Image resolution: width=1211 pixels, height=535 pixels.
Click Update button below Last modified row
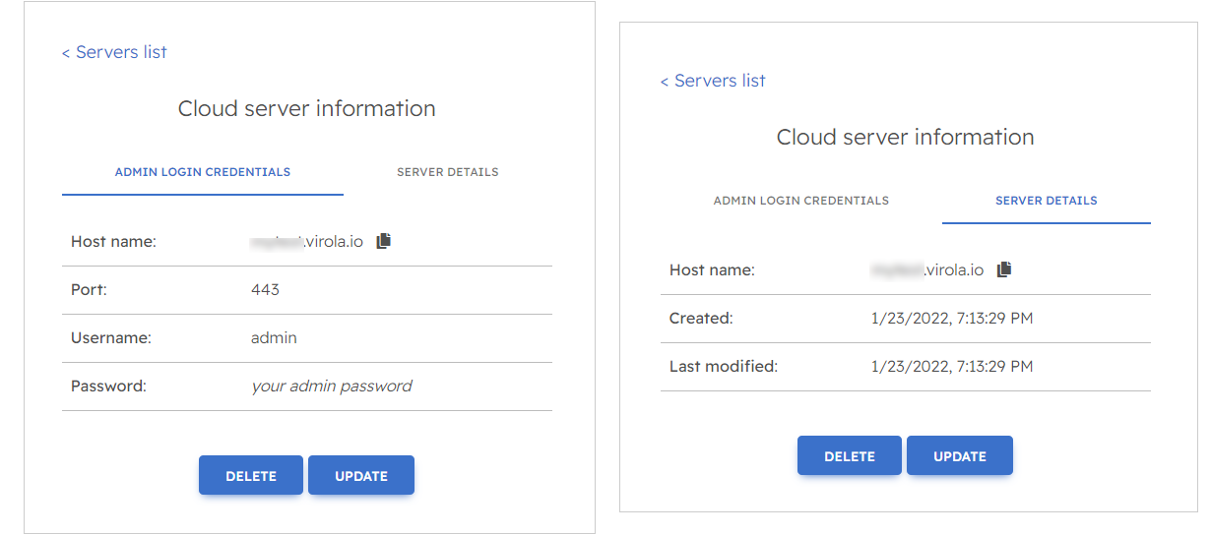959,456
